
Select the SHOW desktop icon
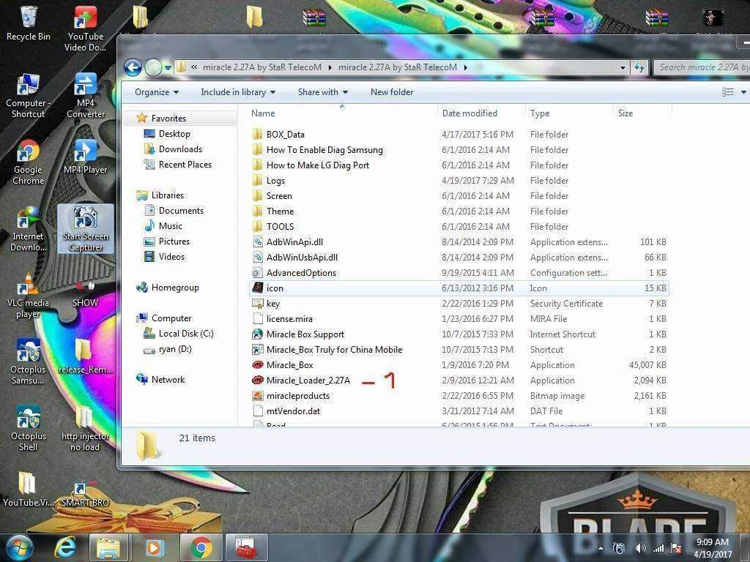click(x=86, y=293)
